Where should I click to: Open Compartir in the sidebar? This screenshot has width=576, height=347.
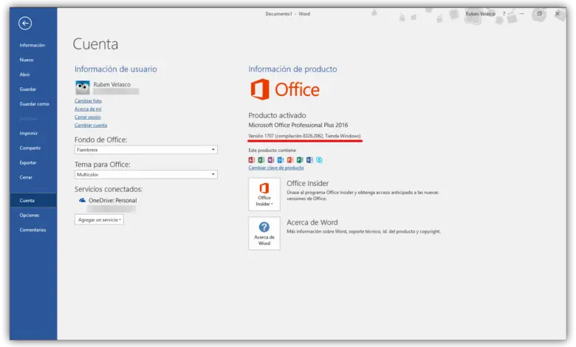click(x=30, y=148)
